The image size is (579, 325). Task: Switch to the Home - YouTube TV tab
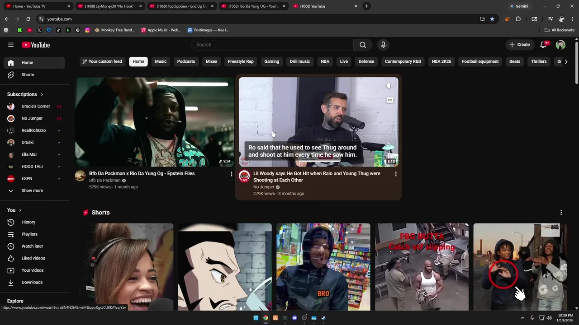38,6
